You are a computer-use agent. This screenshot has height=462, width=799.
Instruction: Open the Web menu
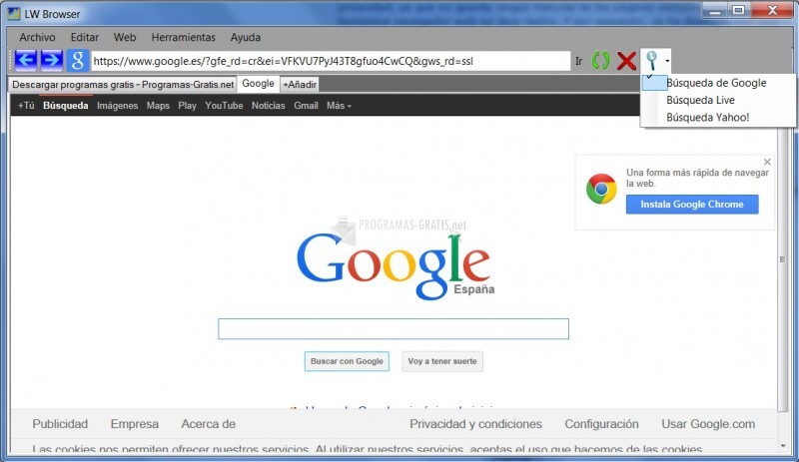point(125,37)
